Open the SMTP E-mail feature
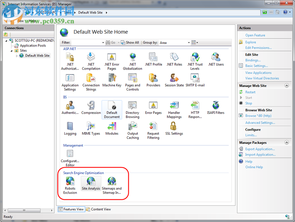Image resolution: width=295 pixels, height=222 pixels. tap(195, 80)
